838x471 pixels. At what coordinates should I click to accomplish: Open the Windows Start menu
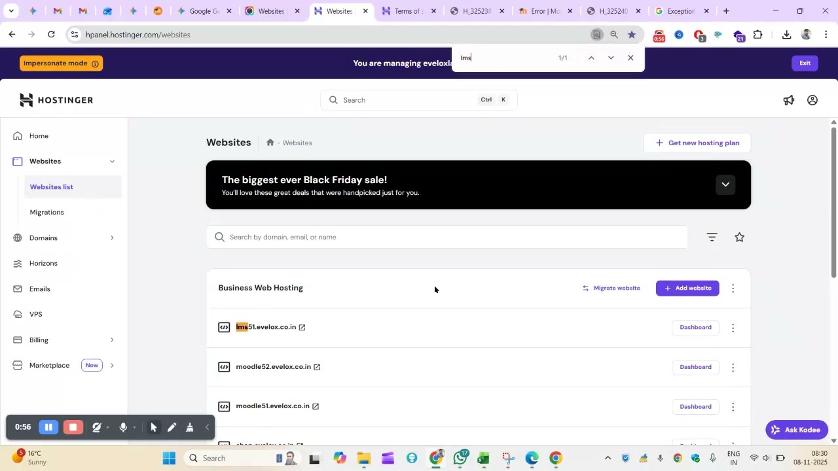click(x=169, y=458)
